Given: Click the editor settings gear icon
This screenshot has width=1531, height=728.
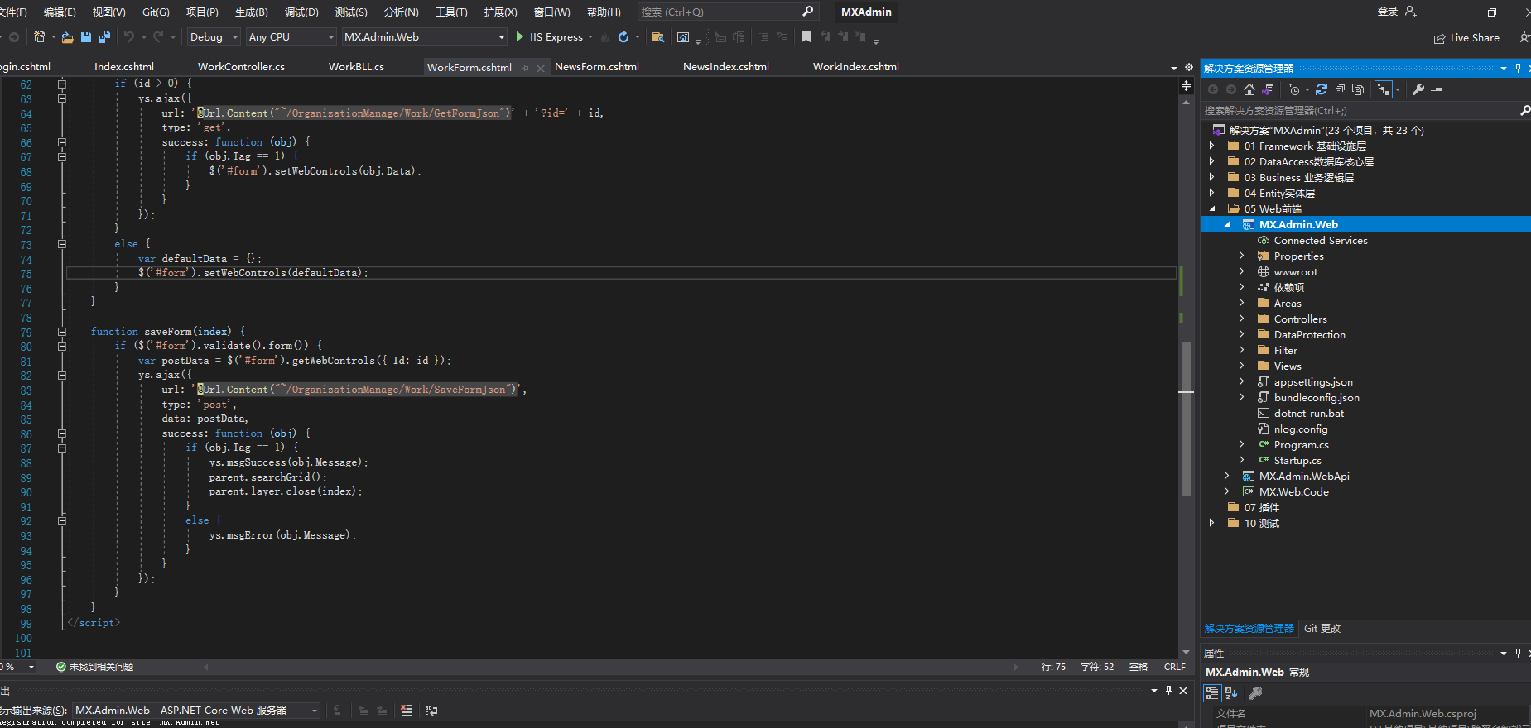Looking at the screenshot, I should pyautogui.click(x=1189, y=67).
